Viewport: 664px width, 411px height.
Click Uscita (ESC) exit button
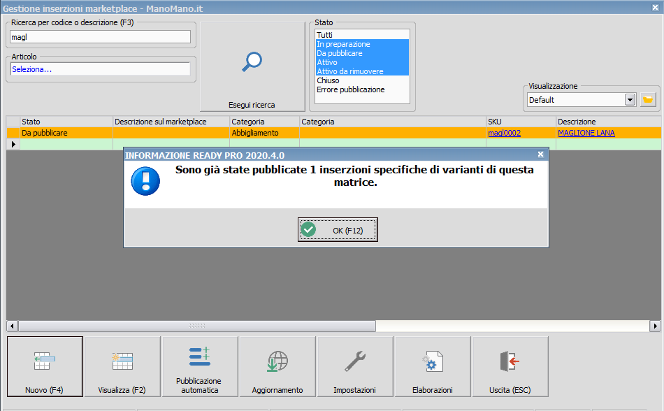coord(510,366)
